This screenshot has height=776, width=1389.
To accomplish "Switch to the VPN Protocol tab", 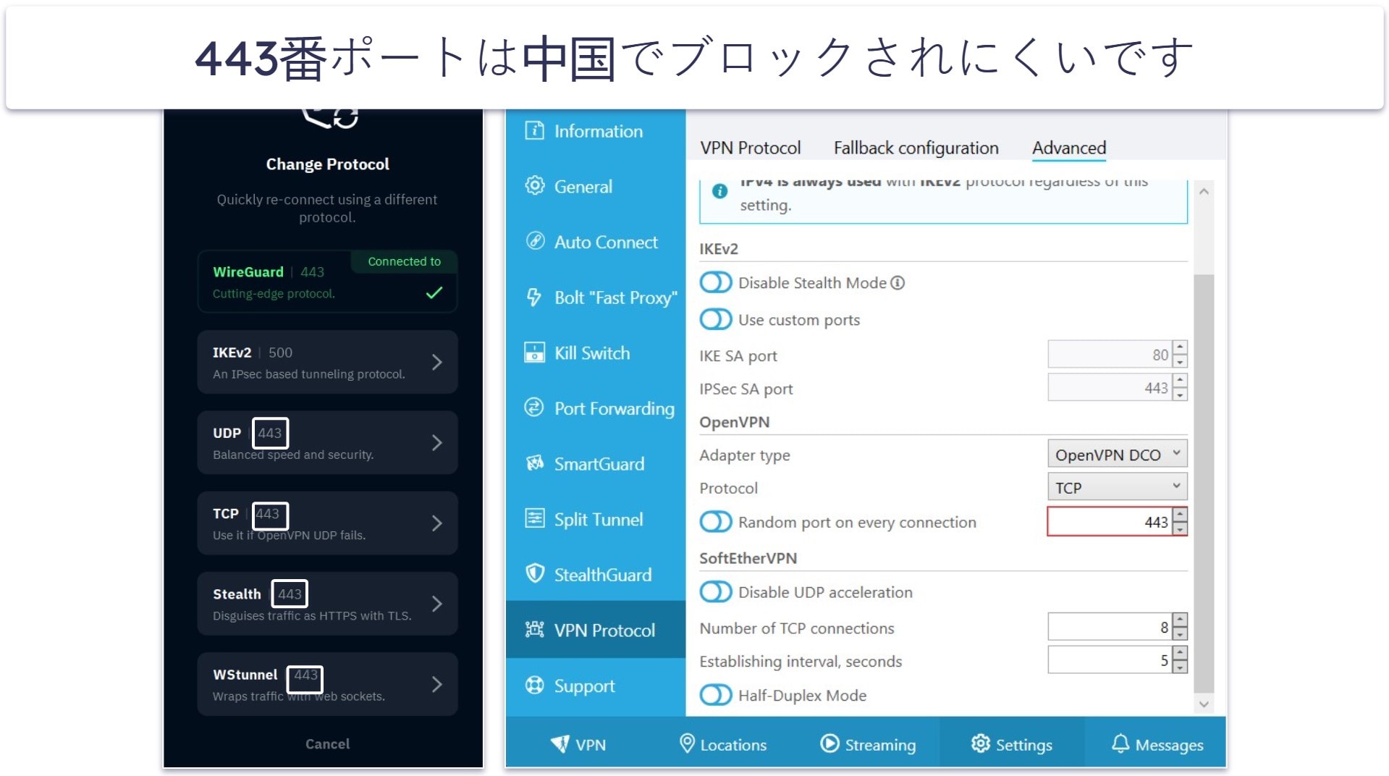I will tap(750, 148).
